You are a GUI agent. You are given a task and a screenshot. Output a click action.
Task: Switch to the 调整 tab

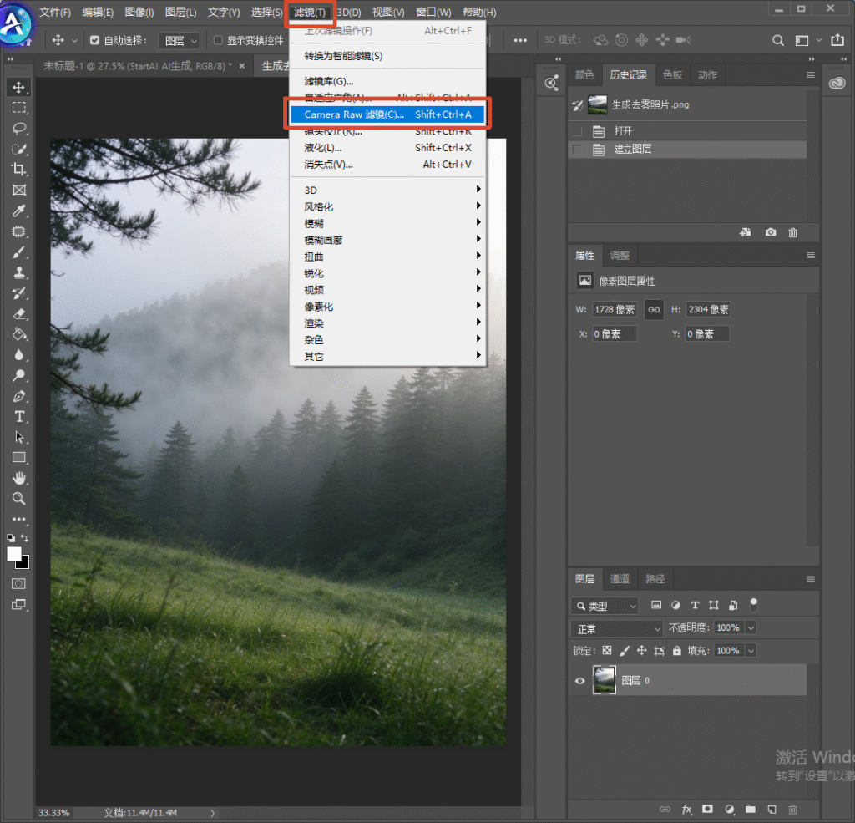pos(620,256)
